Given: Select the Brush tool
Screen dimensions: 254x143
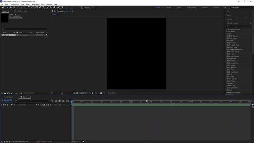Looking at the screenshot, I should (48, 8).
